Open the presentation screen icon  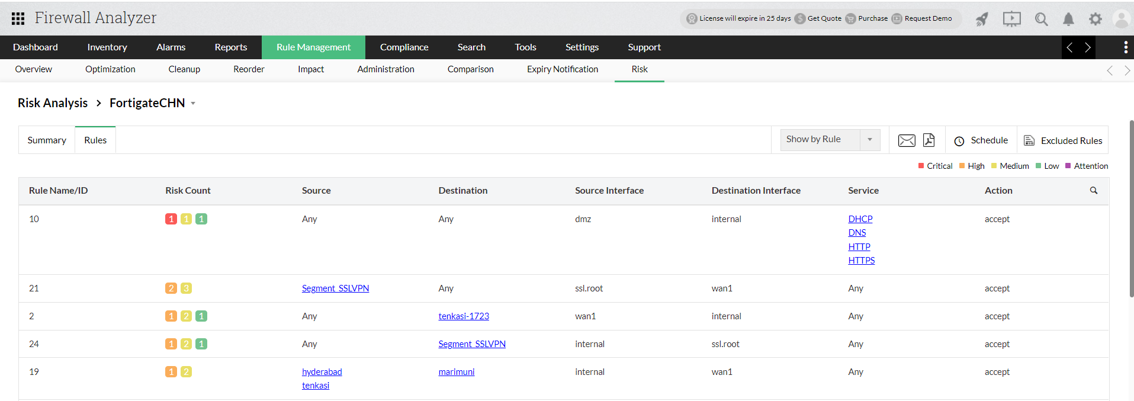[1011, 19]
